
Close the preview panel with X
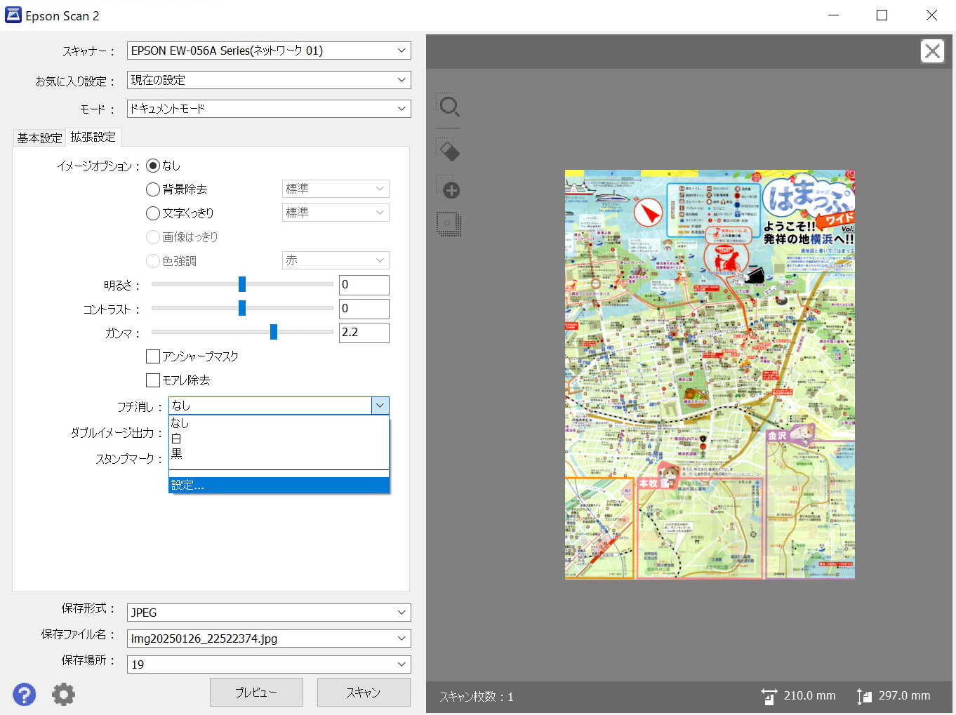[931, 51]
